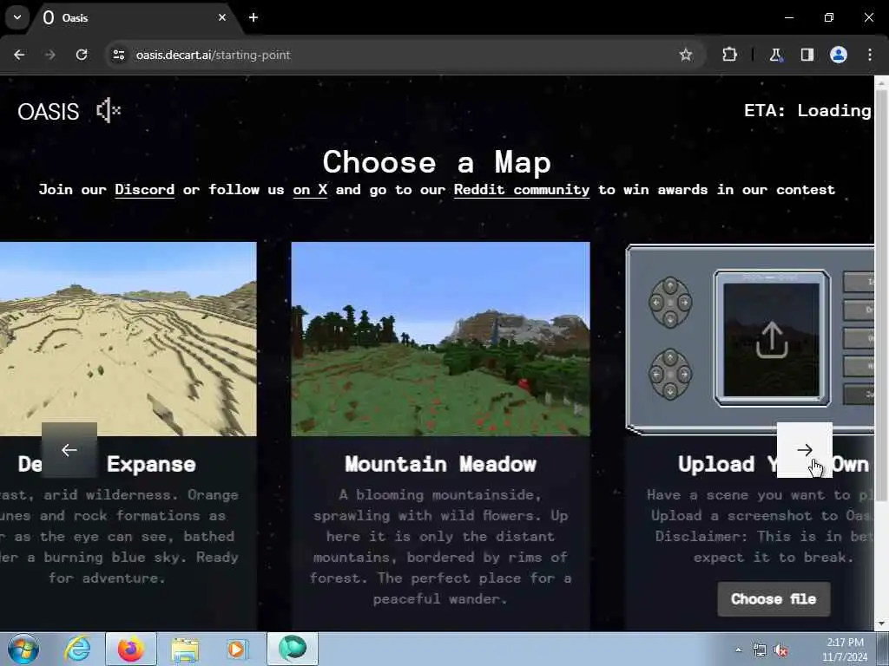This screenshot has width=889, height=666.
Task: Bookmark this page with the star icon
Action: coord(686,55)
